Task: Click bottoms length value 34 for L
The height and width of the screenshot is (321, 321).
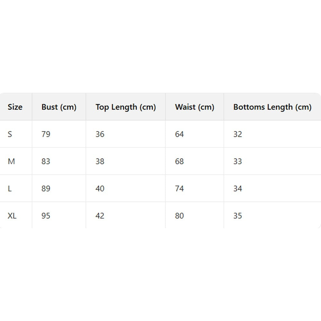Action: tap(238, 189)
